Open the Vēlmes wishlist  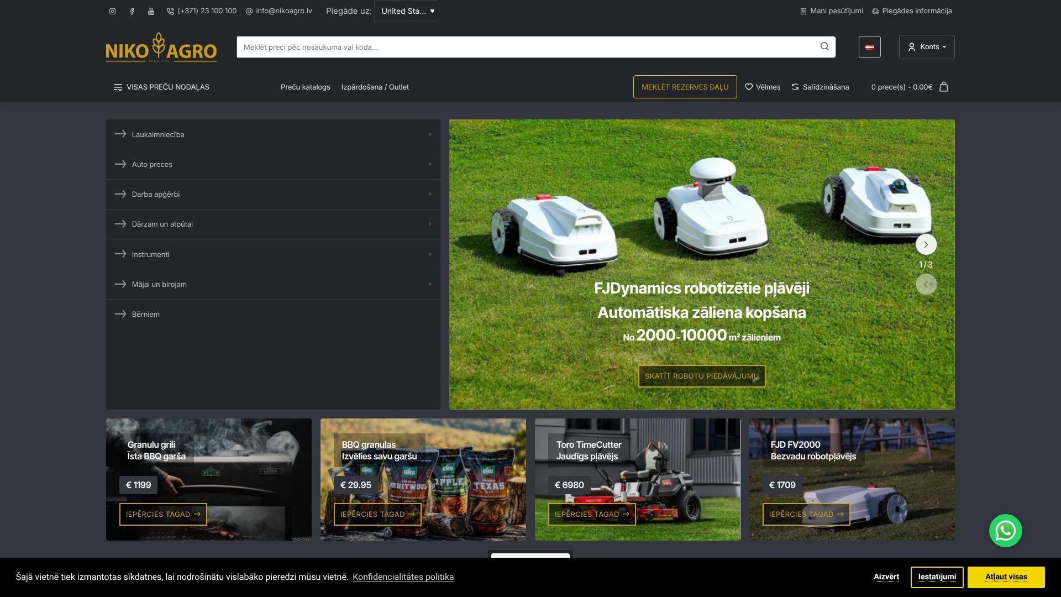point(763,87)
